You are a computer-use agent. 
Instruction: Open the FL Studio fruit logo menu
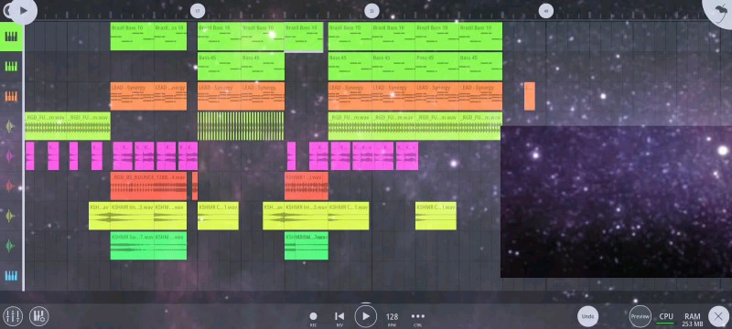719,11
